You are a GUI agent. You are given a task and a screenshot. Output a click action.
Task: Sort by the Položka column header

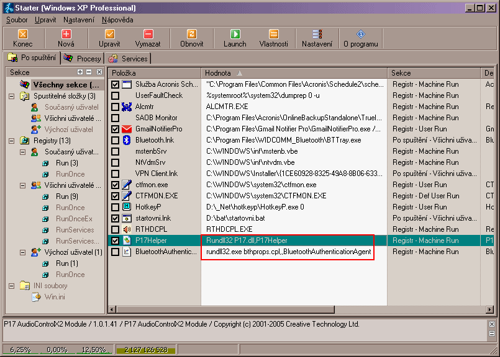coord(155,73)
